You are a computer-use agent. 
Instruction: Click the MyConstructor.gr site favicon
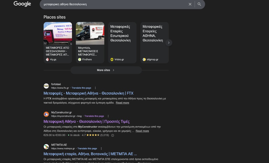tap(46, 114)
